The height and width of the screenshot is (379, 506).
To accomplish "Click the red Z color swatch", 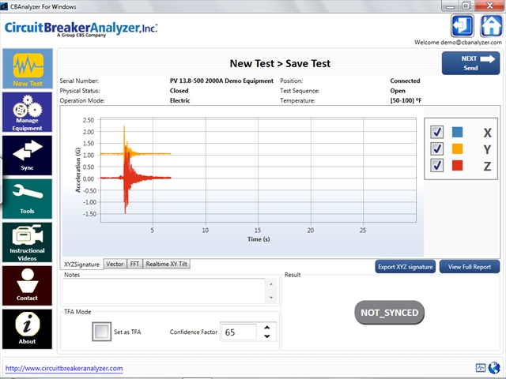I will pyautogui.click(x=457, y=166).
